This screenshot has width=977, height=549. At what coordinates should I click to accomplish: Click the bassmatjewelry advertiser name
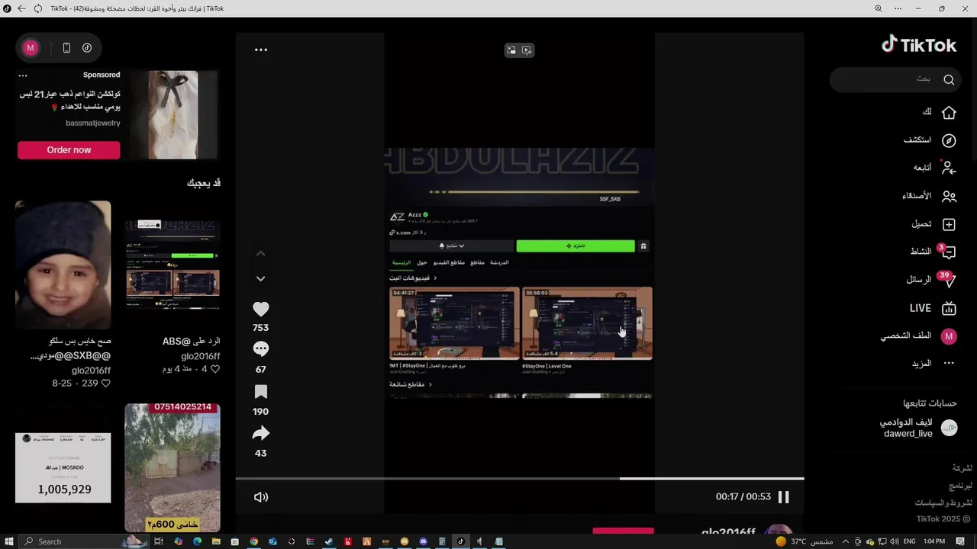pos(93,123)
